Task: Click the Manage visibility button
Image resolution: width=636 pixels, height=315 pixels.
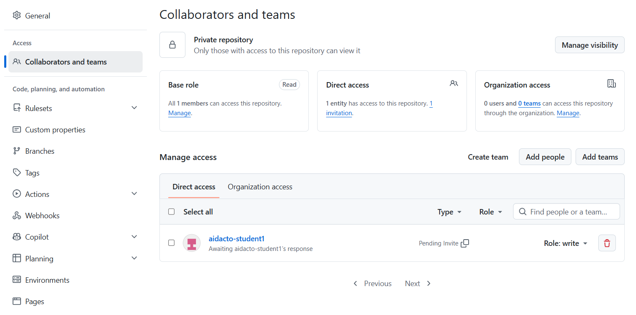Action: click(x=589, y=45)
